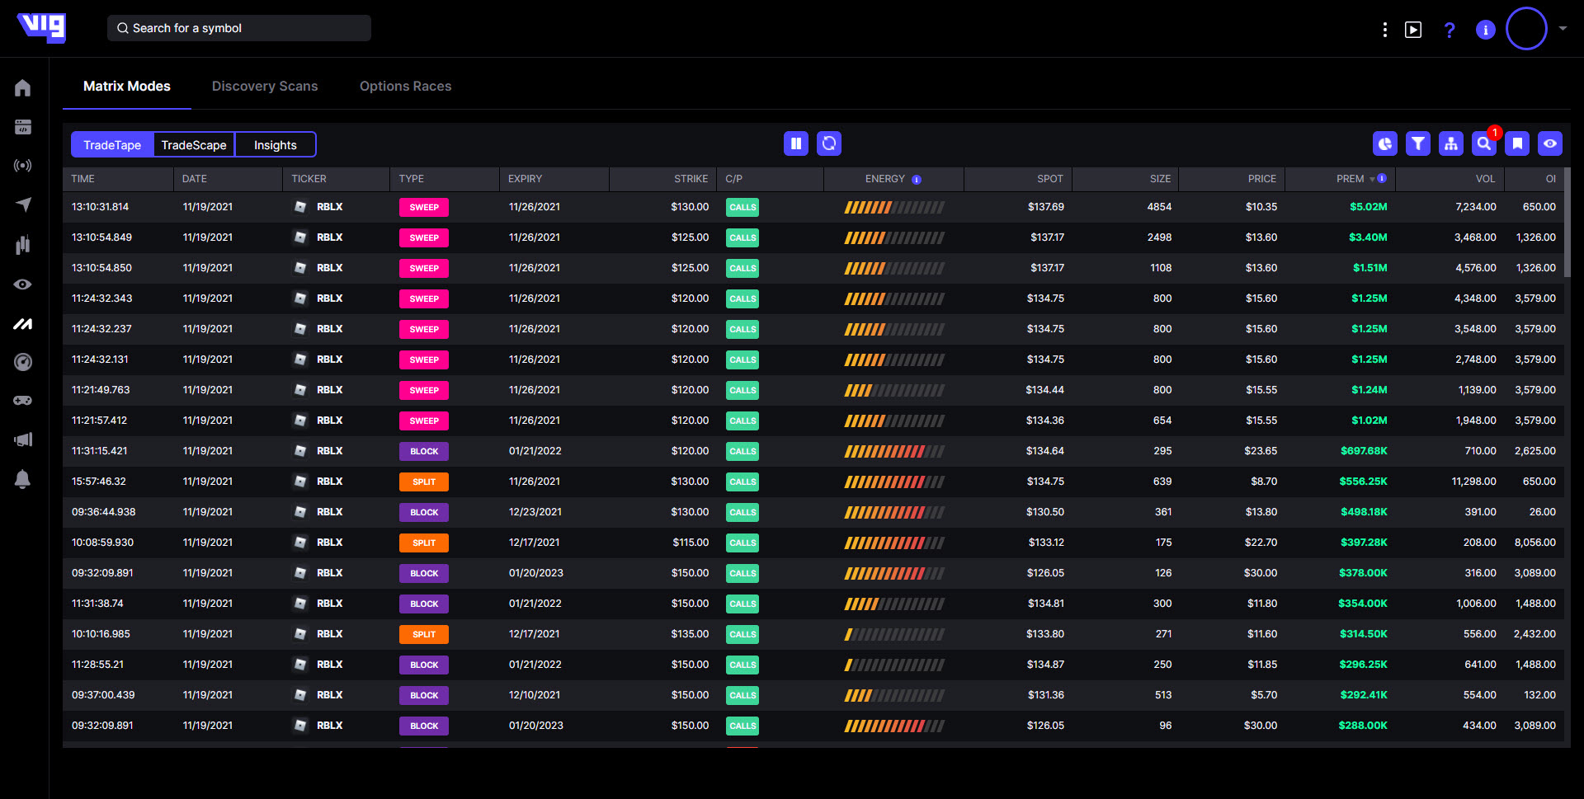The height and width of the screenshot is (799, 1584).
Task: Click the $5.02M premium value
Action: pyautogui.click(x=1368, y=207)
